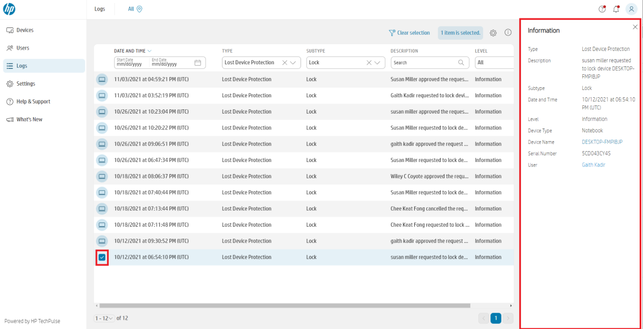Open Settings from the sidebar

click(26, 84)
